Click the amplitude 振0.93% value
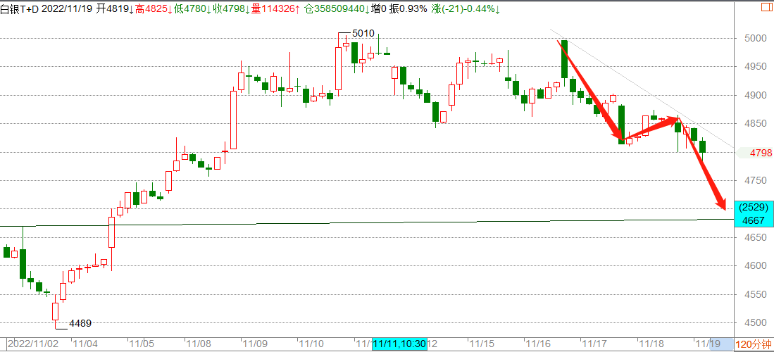This screenshot has width=774, height=352. (x=409, y=8)
